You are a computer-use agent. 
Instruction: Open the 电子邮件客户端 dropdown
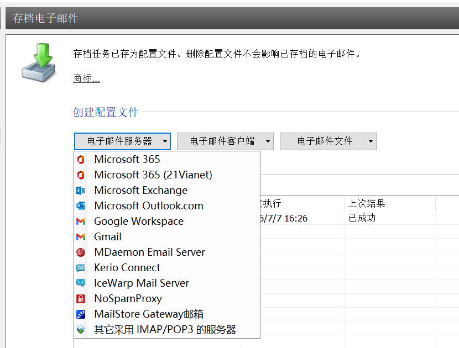[225, 141]
